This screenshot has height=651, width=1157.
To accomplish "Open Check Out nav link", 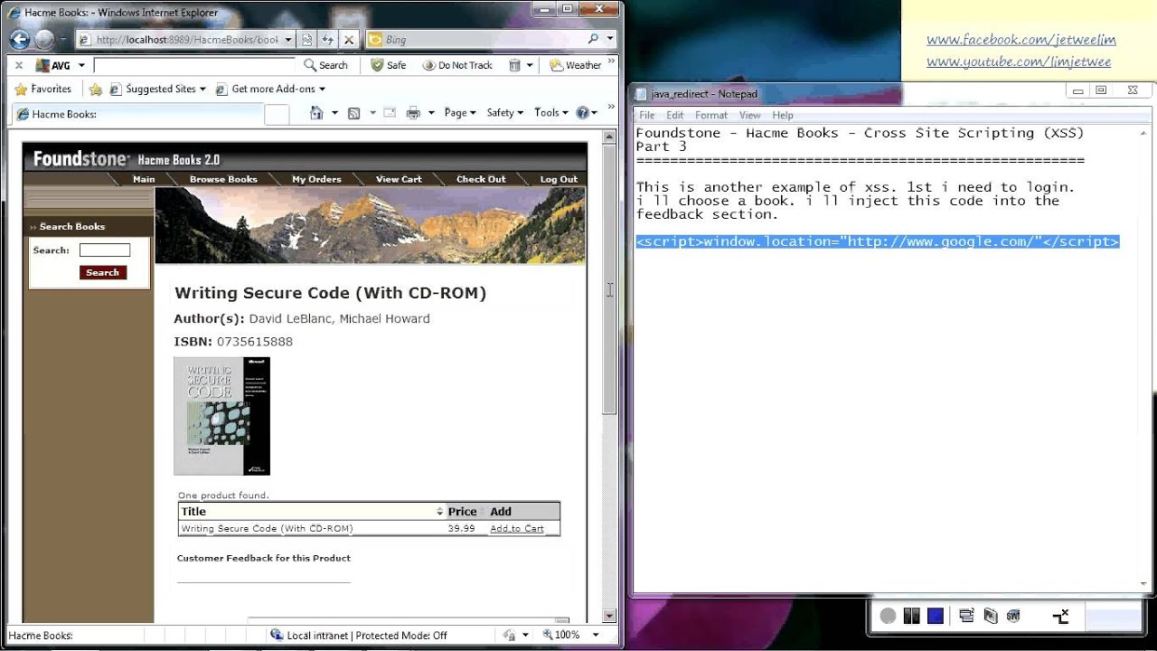I will pos(481,179).
